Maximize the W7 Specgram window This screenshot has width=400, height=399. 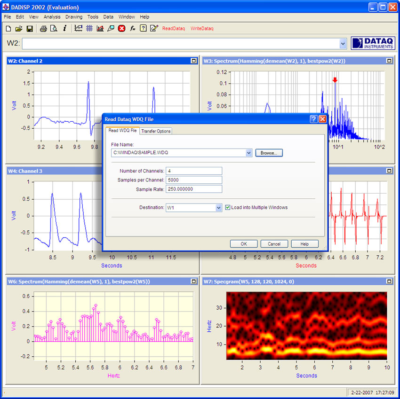pos(389,282)
